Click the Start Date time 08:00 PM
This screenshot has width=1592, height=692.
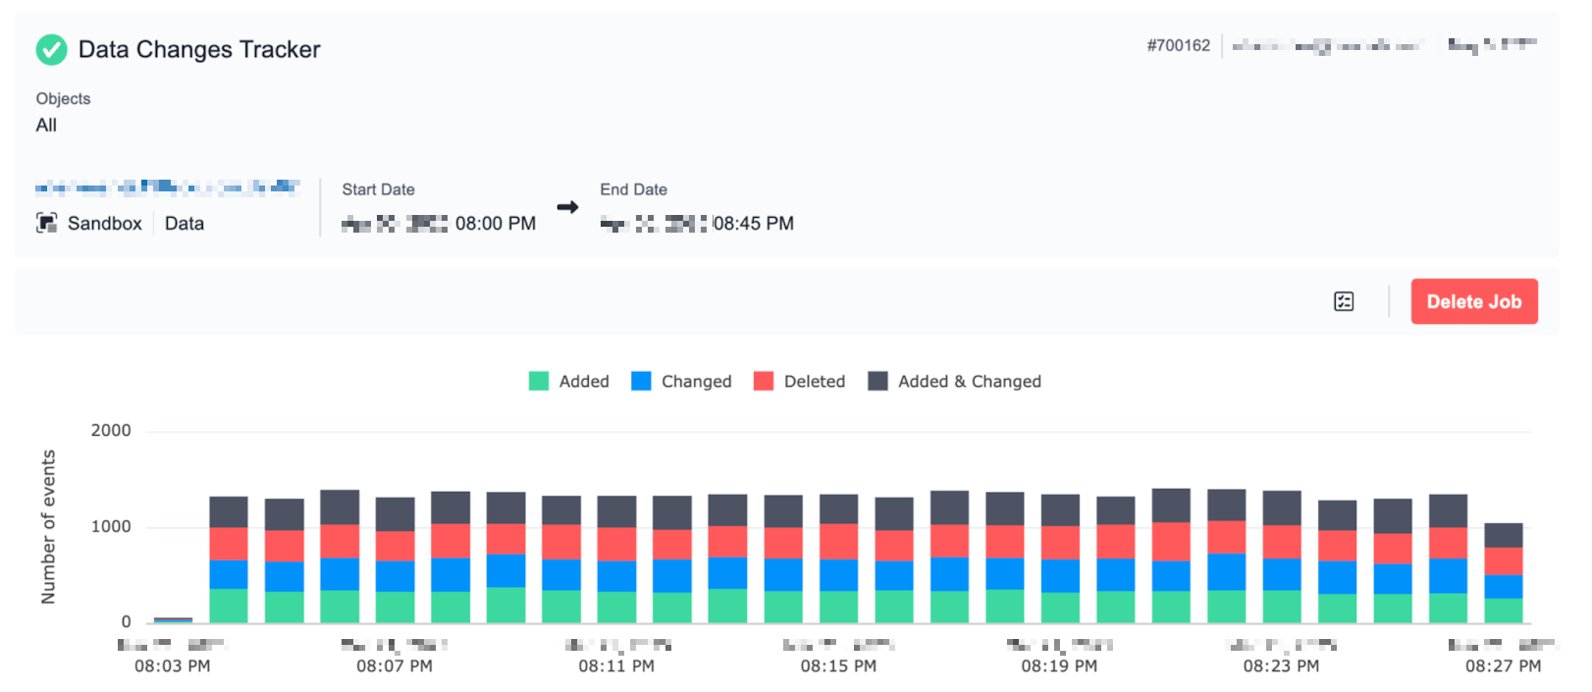(x=496, y=224)
